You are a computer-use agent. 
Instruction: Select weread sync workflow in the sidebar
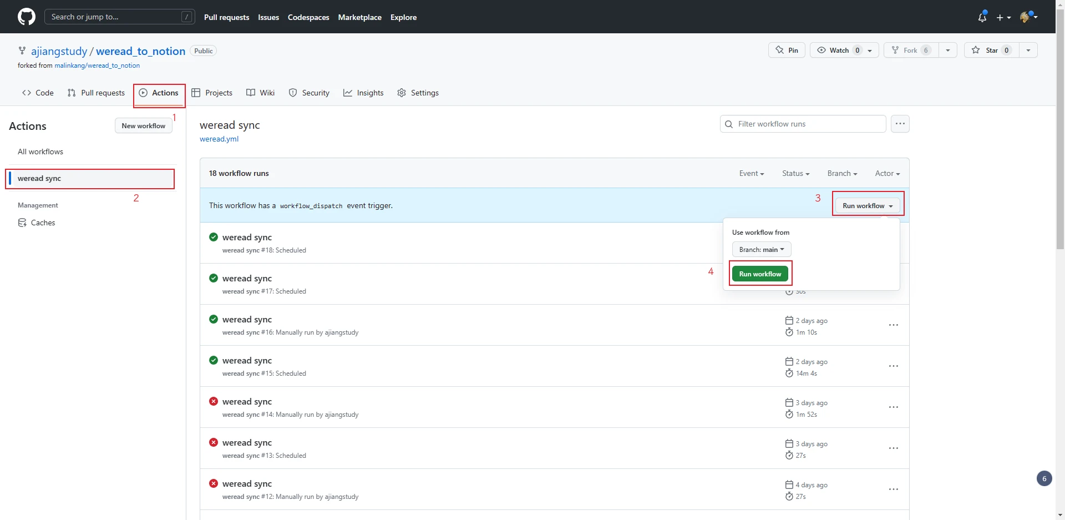tap(91, 178)
